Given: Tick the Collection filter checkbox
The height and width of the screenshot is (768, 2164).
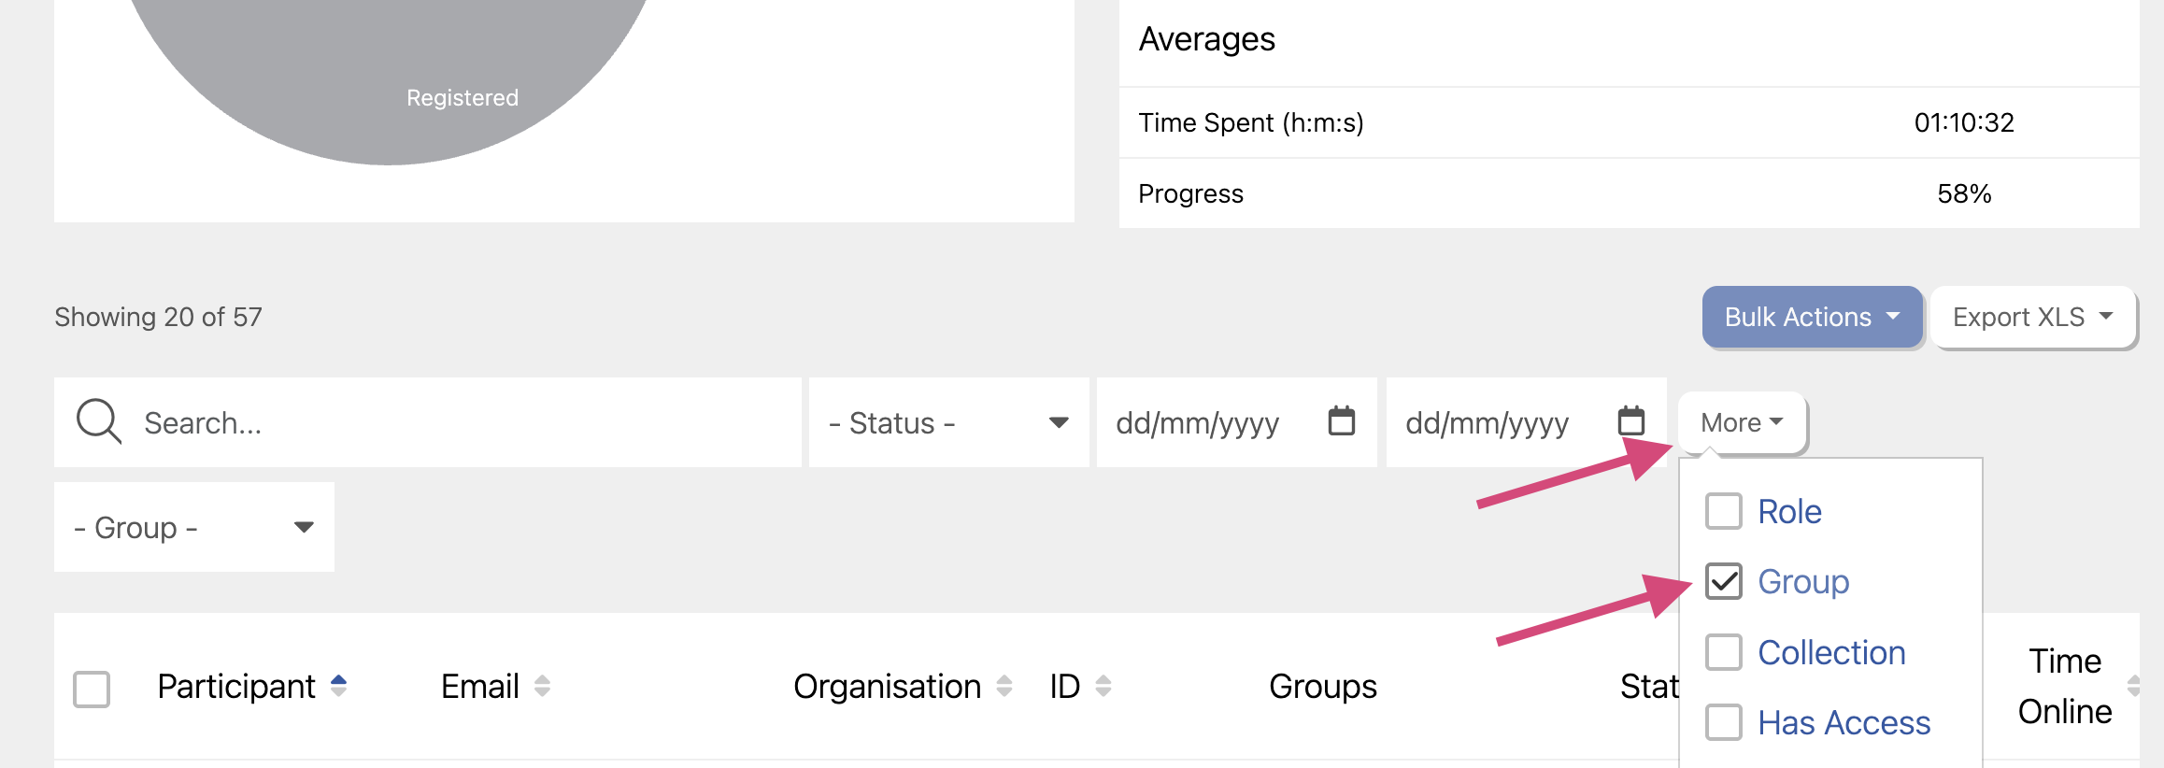Looking at the screenshot, I should click(x=1723, y=652).
